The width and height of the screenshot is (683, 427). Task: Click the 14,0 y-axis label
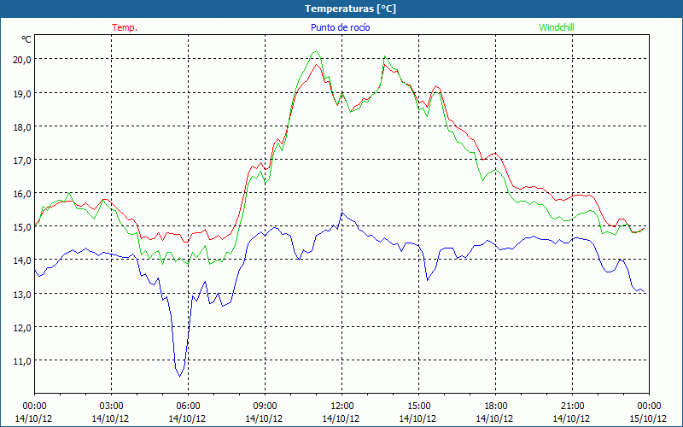pyautogui.click(x=22, y=260)
